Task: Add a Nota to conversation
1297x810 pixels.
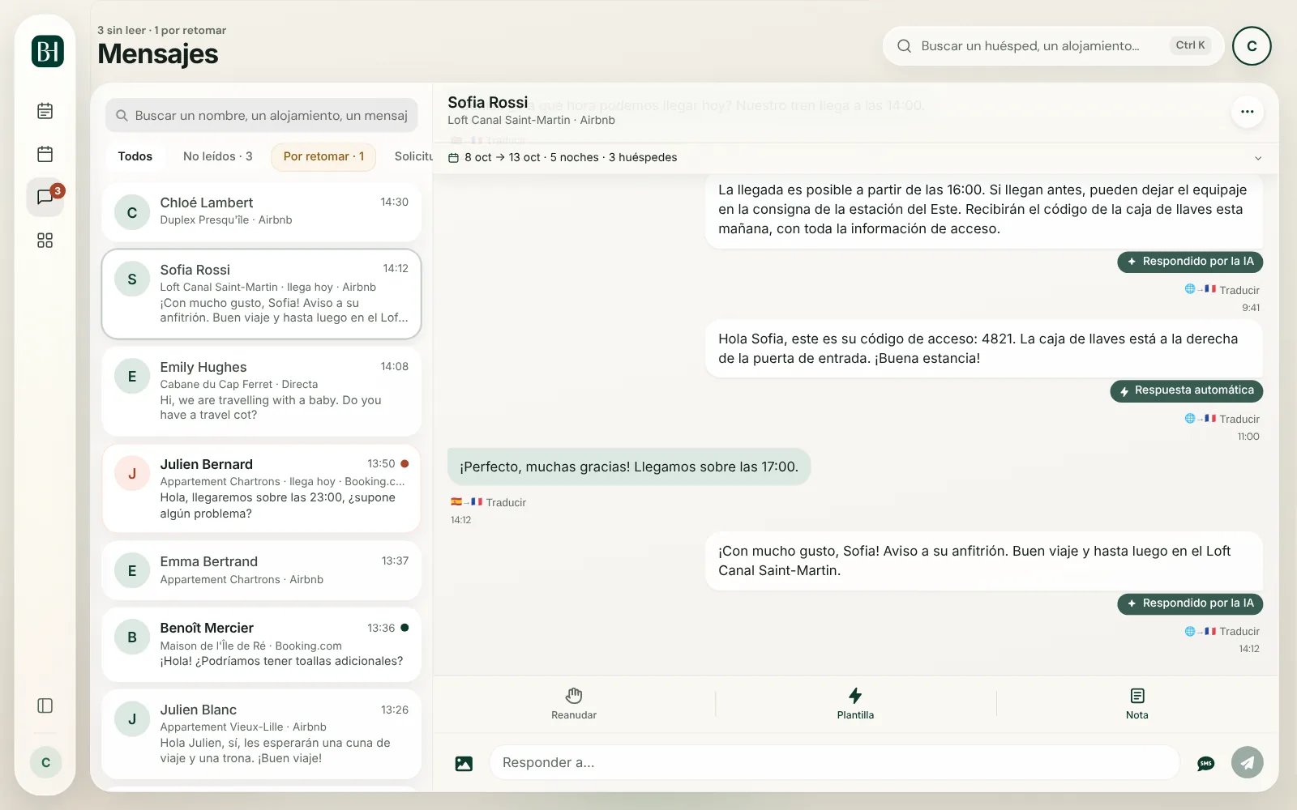Action: click(1137, 704)
